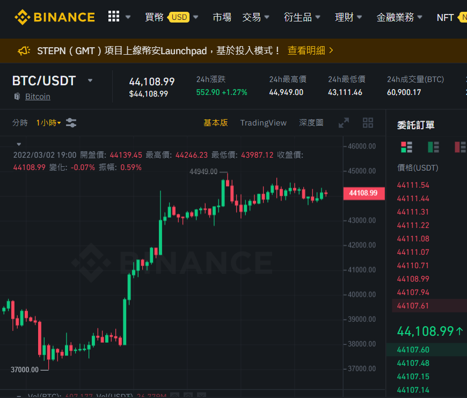
Task: Open the 金融業務 menu
Action: (x=399, y=17)
